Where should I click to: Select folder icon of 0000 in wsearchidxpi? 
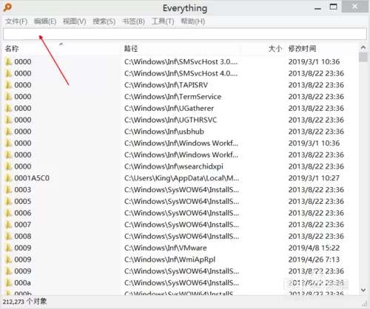pyautogui.click(x=9, y=166)
